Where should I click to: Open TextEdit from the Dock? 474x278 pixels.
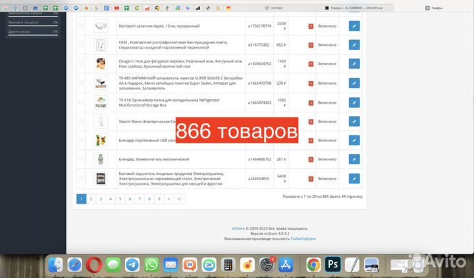tap(352, 265)
